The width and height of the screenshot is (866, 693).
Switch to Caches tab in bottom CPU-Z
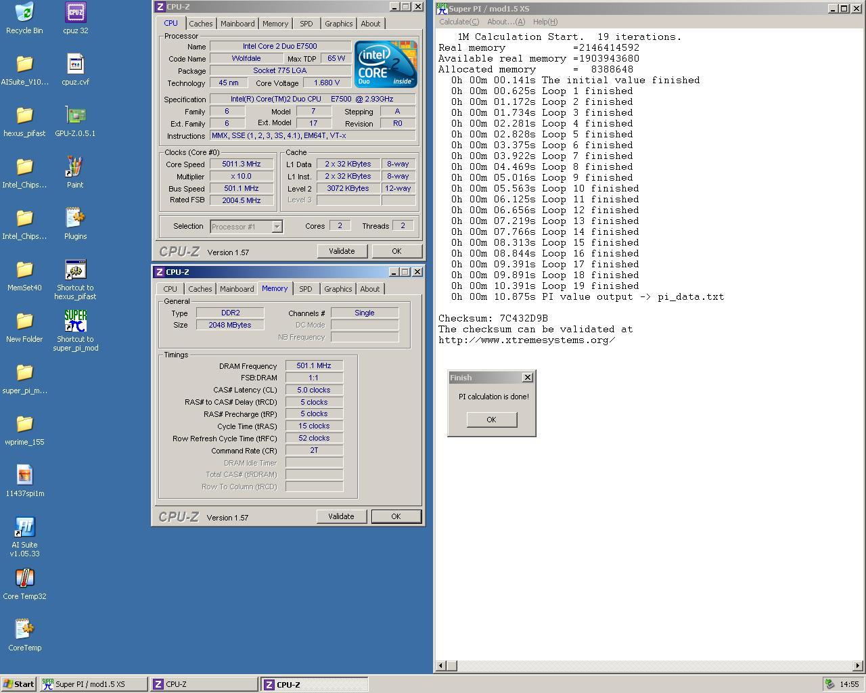pyautogui.click(x=200, y=289)
